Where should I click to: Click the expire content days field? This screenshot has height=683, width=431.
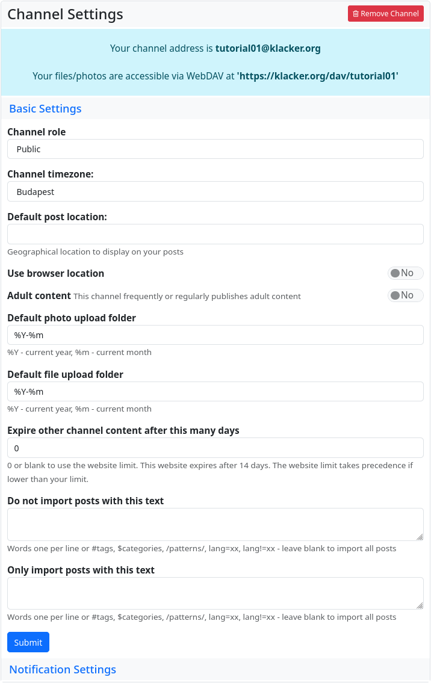[x=215, y=448]
